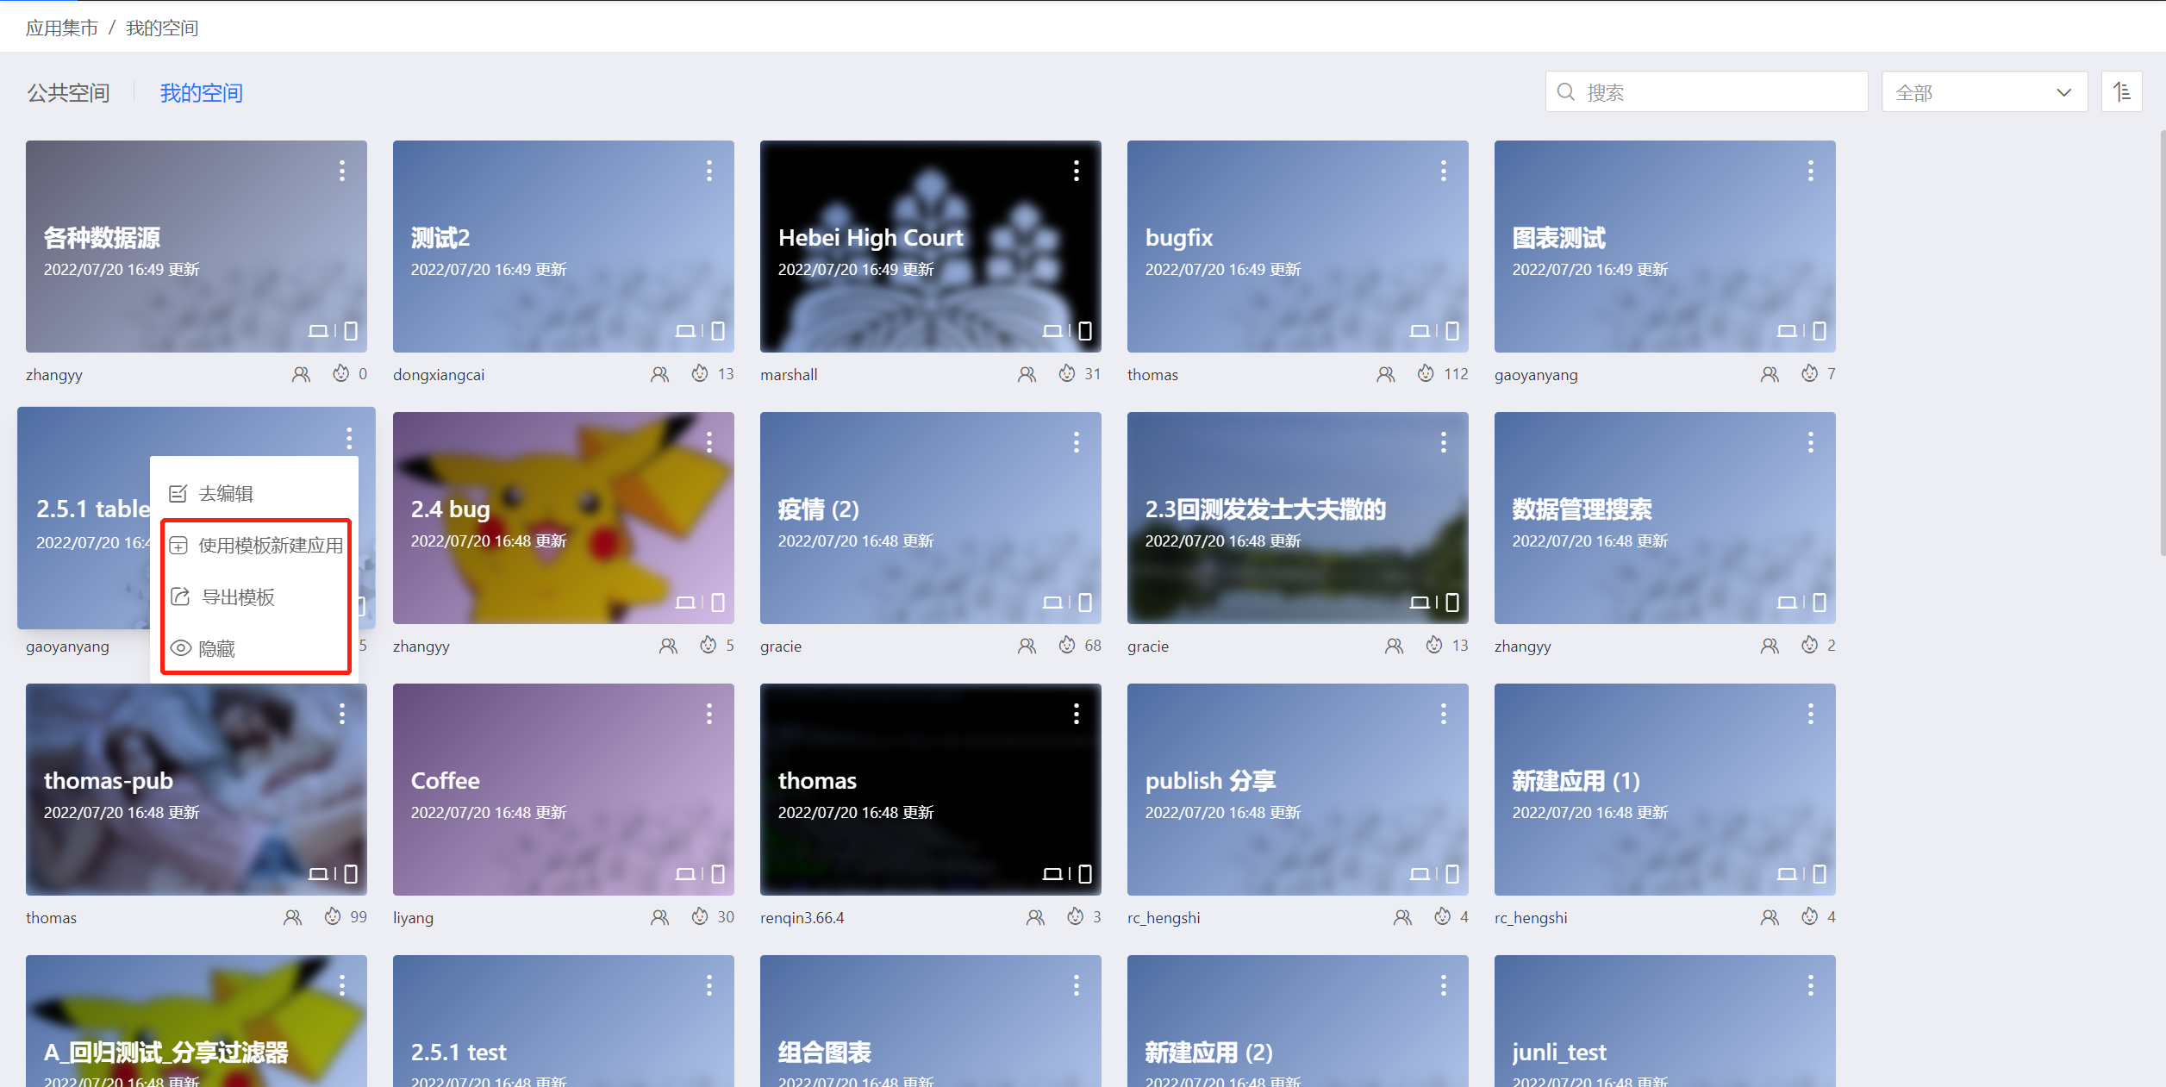
Task: Select desktop layout icon on Coffee card
Action: tap(685, 874)
